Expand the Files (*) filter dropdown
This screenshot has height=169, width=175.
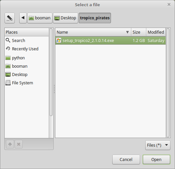[158, 145]
